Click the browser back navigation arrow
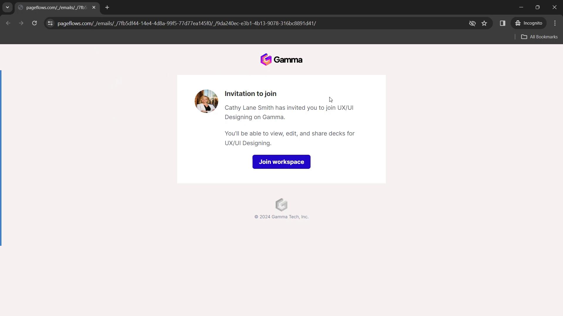The image size is (563, 316). 9,23
